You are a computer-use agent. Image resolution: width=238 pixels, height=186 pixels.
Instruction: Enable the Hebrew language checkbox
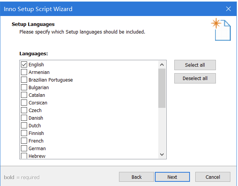[x=24, y=156]
